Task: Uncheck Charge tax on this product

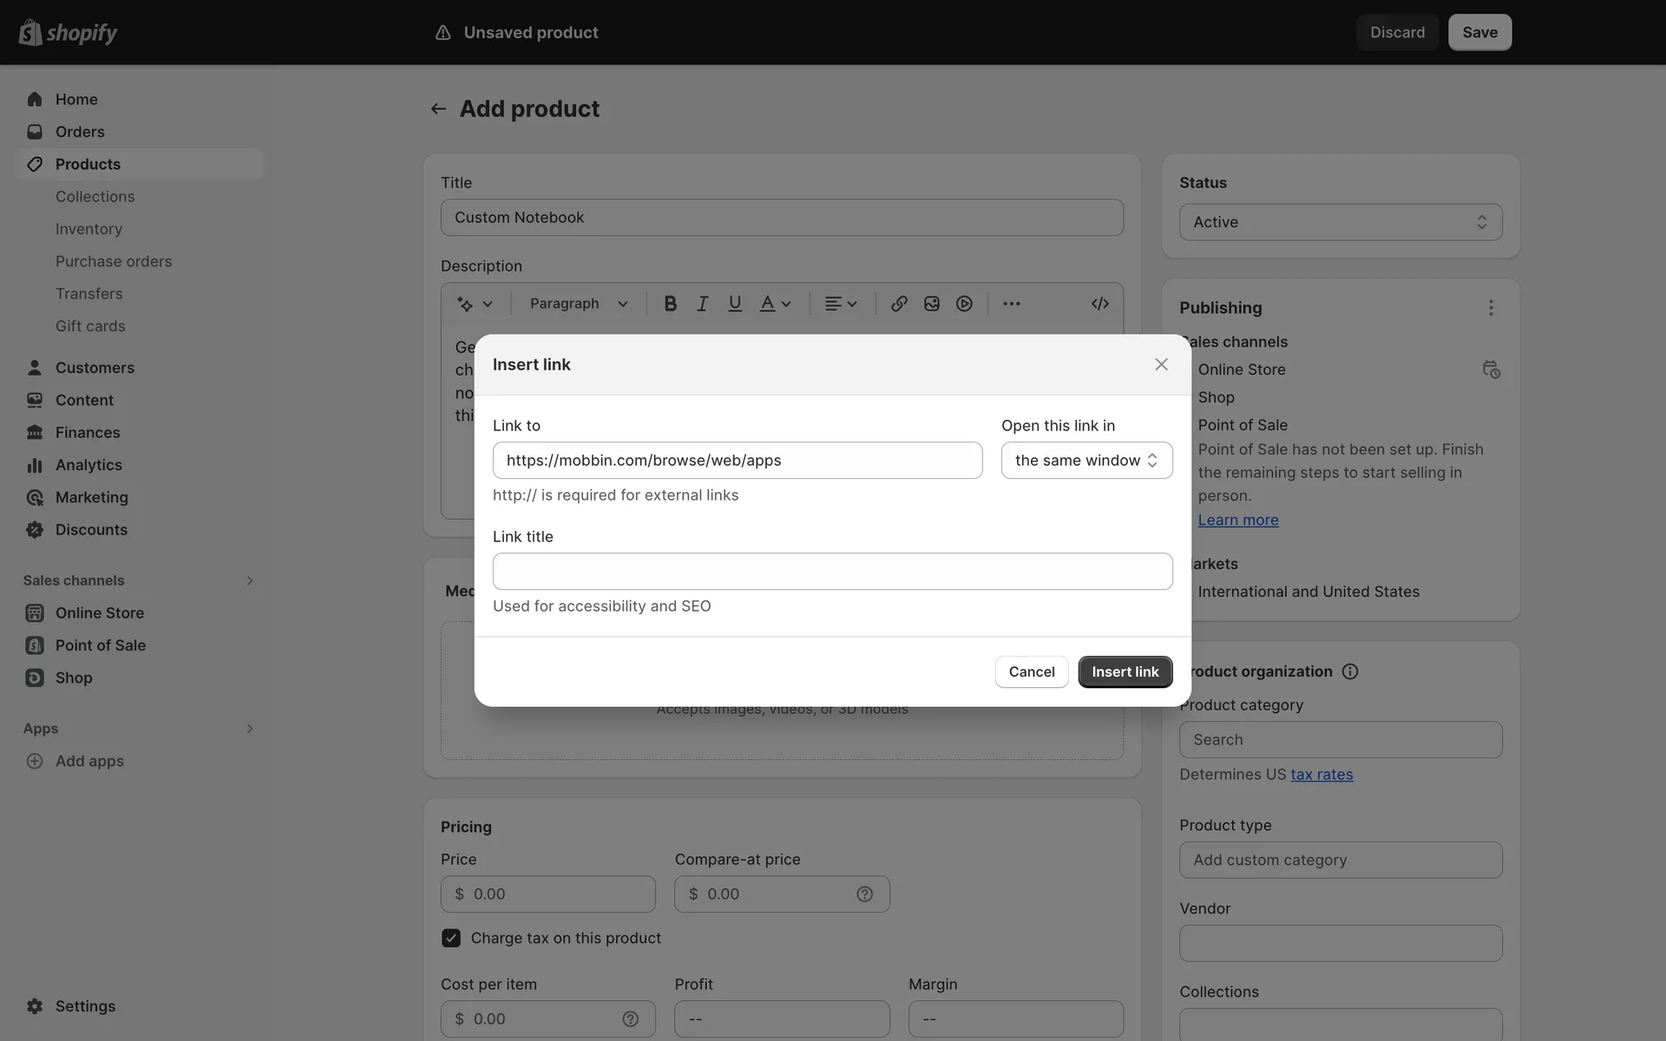Action: (x=451, y=938)
